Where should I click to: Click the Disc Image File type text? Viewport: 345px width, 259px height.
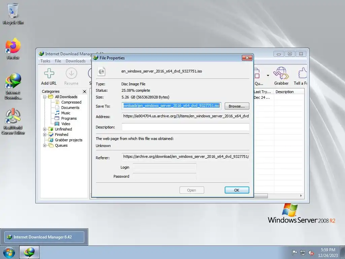pyautogui.click(x=133, y=84)
